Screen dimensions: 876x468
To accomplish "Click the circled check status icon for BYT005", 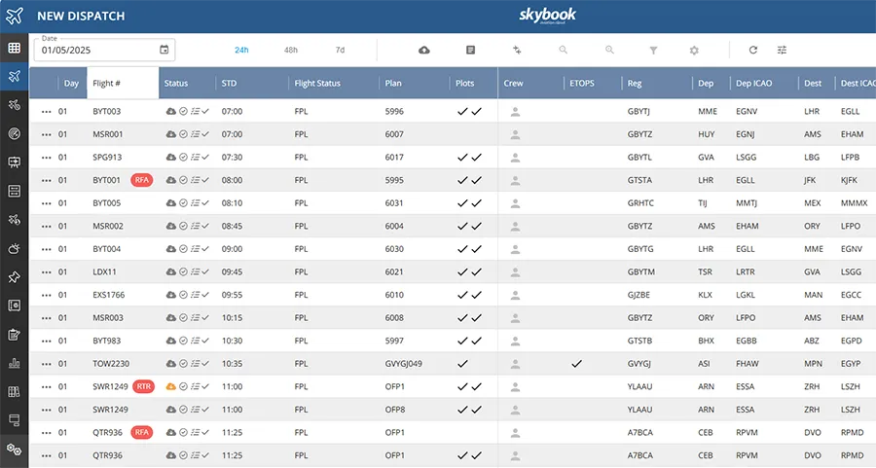I will (x=183, y=203).
